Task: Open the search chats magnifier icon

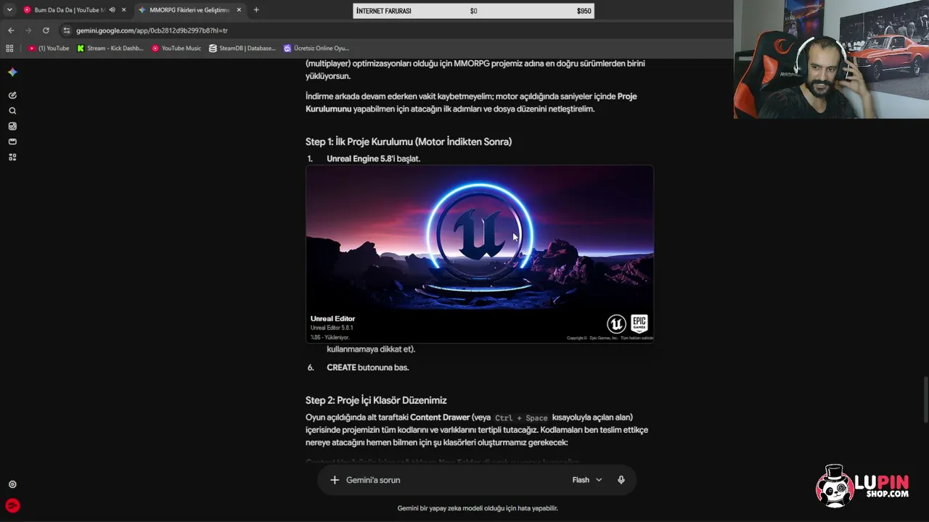Action: (12, 111)
